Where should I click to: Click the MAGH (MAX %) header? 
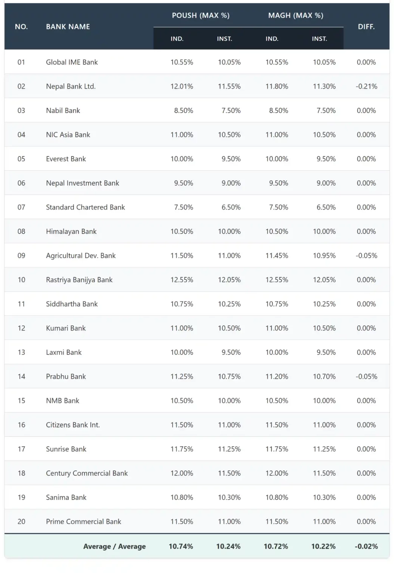(296, 15)
